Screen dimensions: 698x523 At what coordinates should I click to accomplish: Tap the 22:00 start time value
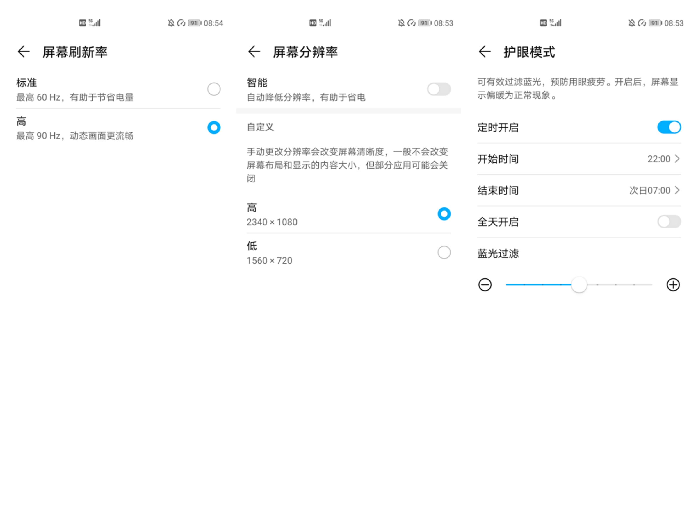[659, 159]
